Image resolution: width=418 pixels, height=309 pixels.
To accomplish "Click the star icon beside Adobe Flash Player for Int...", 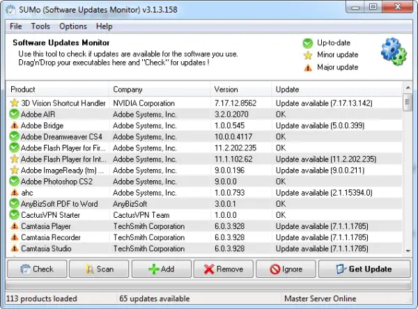I will 15,159.
